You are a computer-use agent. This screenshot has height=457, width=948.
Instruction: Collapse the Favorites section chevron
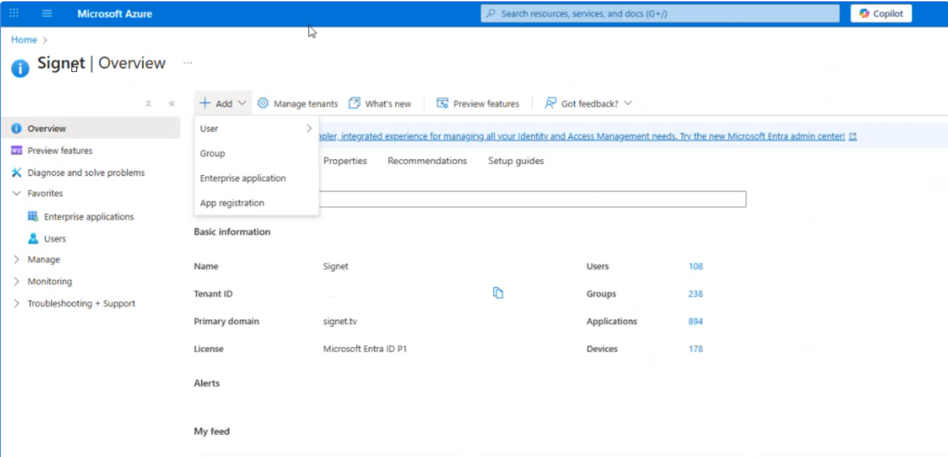click(x=17, y=193)
